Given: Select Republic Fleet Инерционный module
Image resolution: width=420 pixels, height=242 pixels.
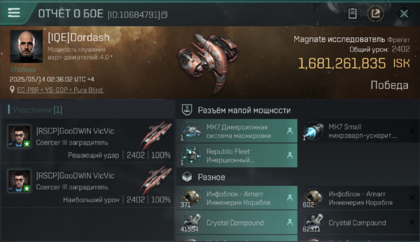Looking at the screenshot, I should (236, 156).
